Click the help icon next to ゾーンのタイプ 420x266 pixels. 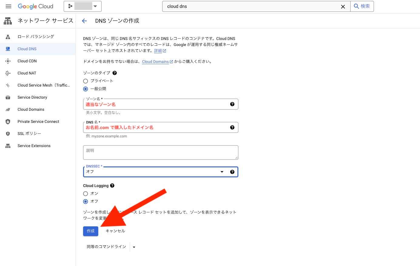[114, 73]
